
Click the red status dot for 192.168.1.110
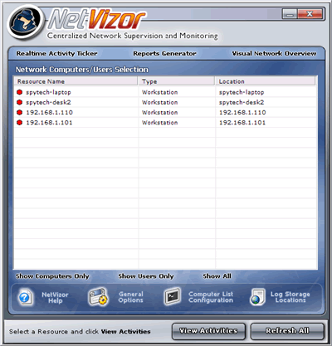point(19,112)
